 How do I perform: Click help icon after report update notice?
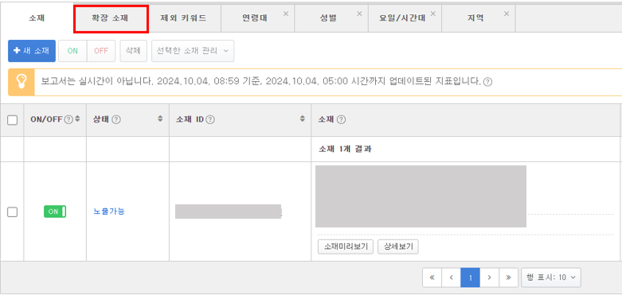pos(487,82)
